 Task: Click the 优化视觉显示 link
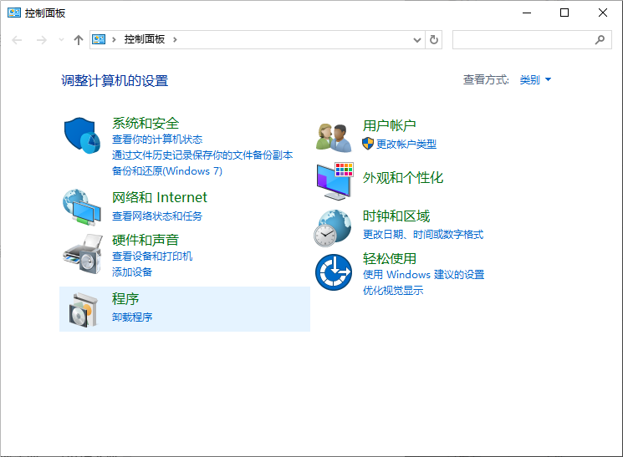tap(393, 290)
